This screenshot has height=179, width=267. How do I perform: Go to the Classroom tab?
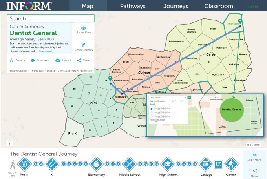(219, 6)
